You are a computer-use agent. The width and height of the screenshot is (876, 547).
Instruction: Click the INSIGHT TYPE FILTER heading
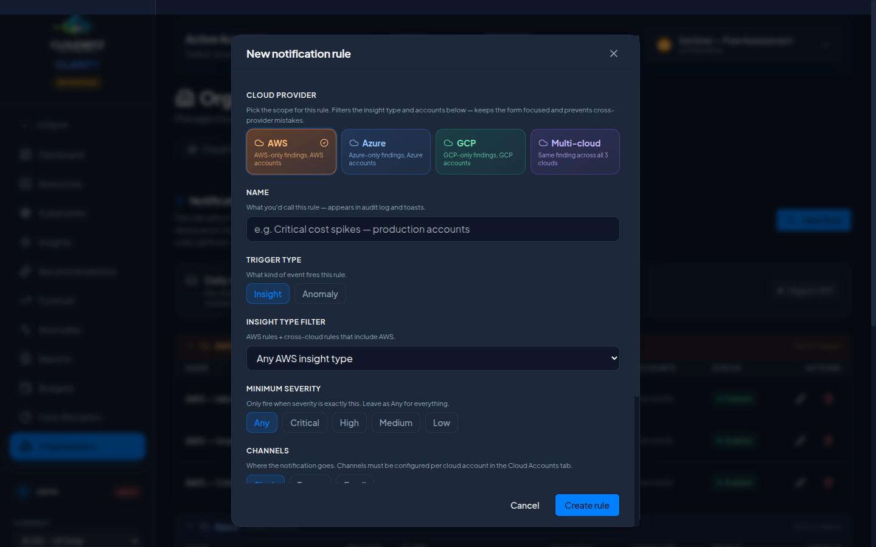click(286, 322)
